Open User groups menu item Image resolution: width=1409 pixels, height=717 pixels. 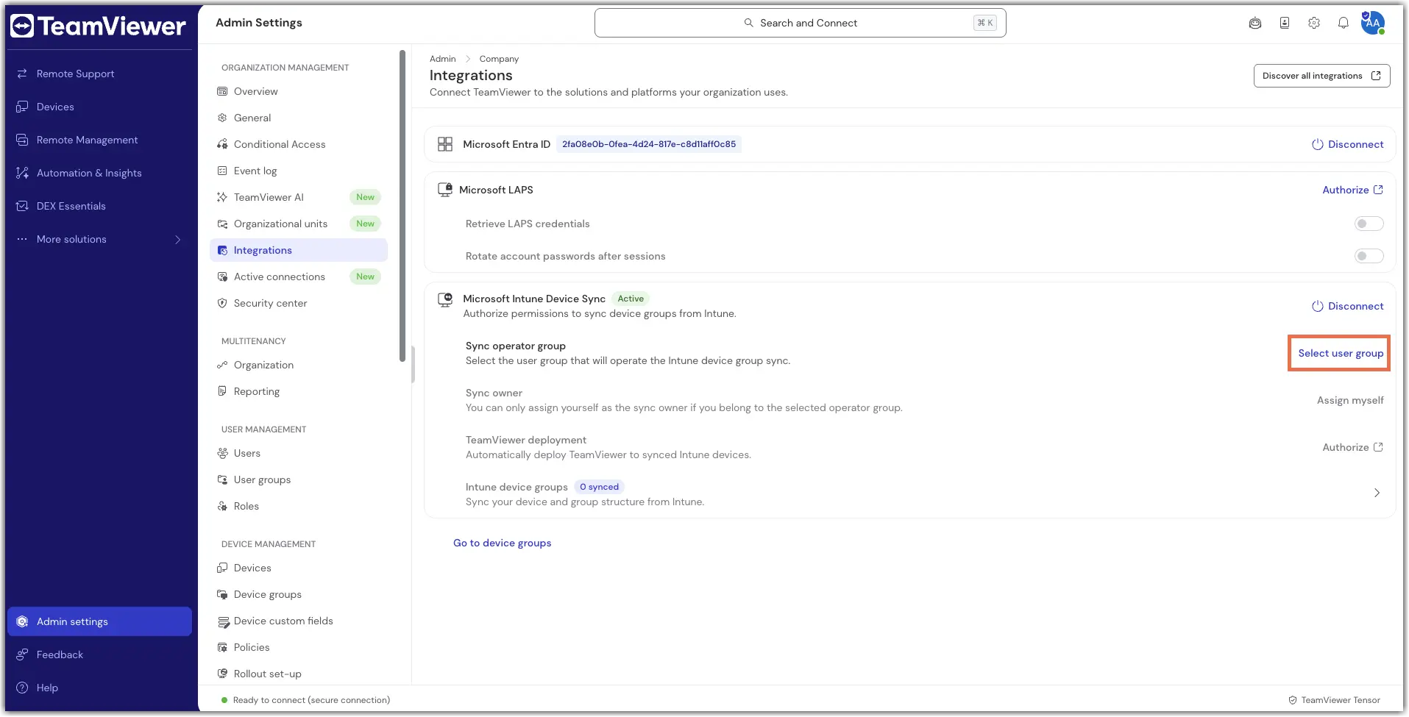(x=299, y=479)
